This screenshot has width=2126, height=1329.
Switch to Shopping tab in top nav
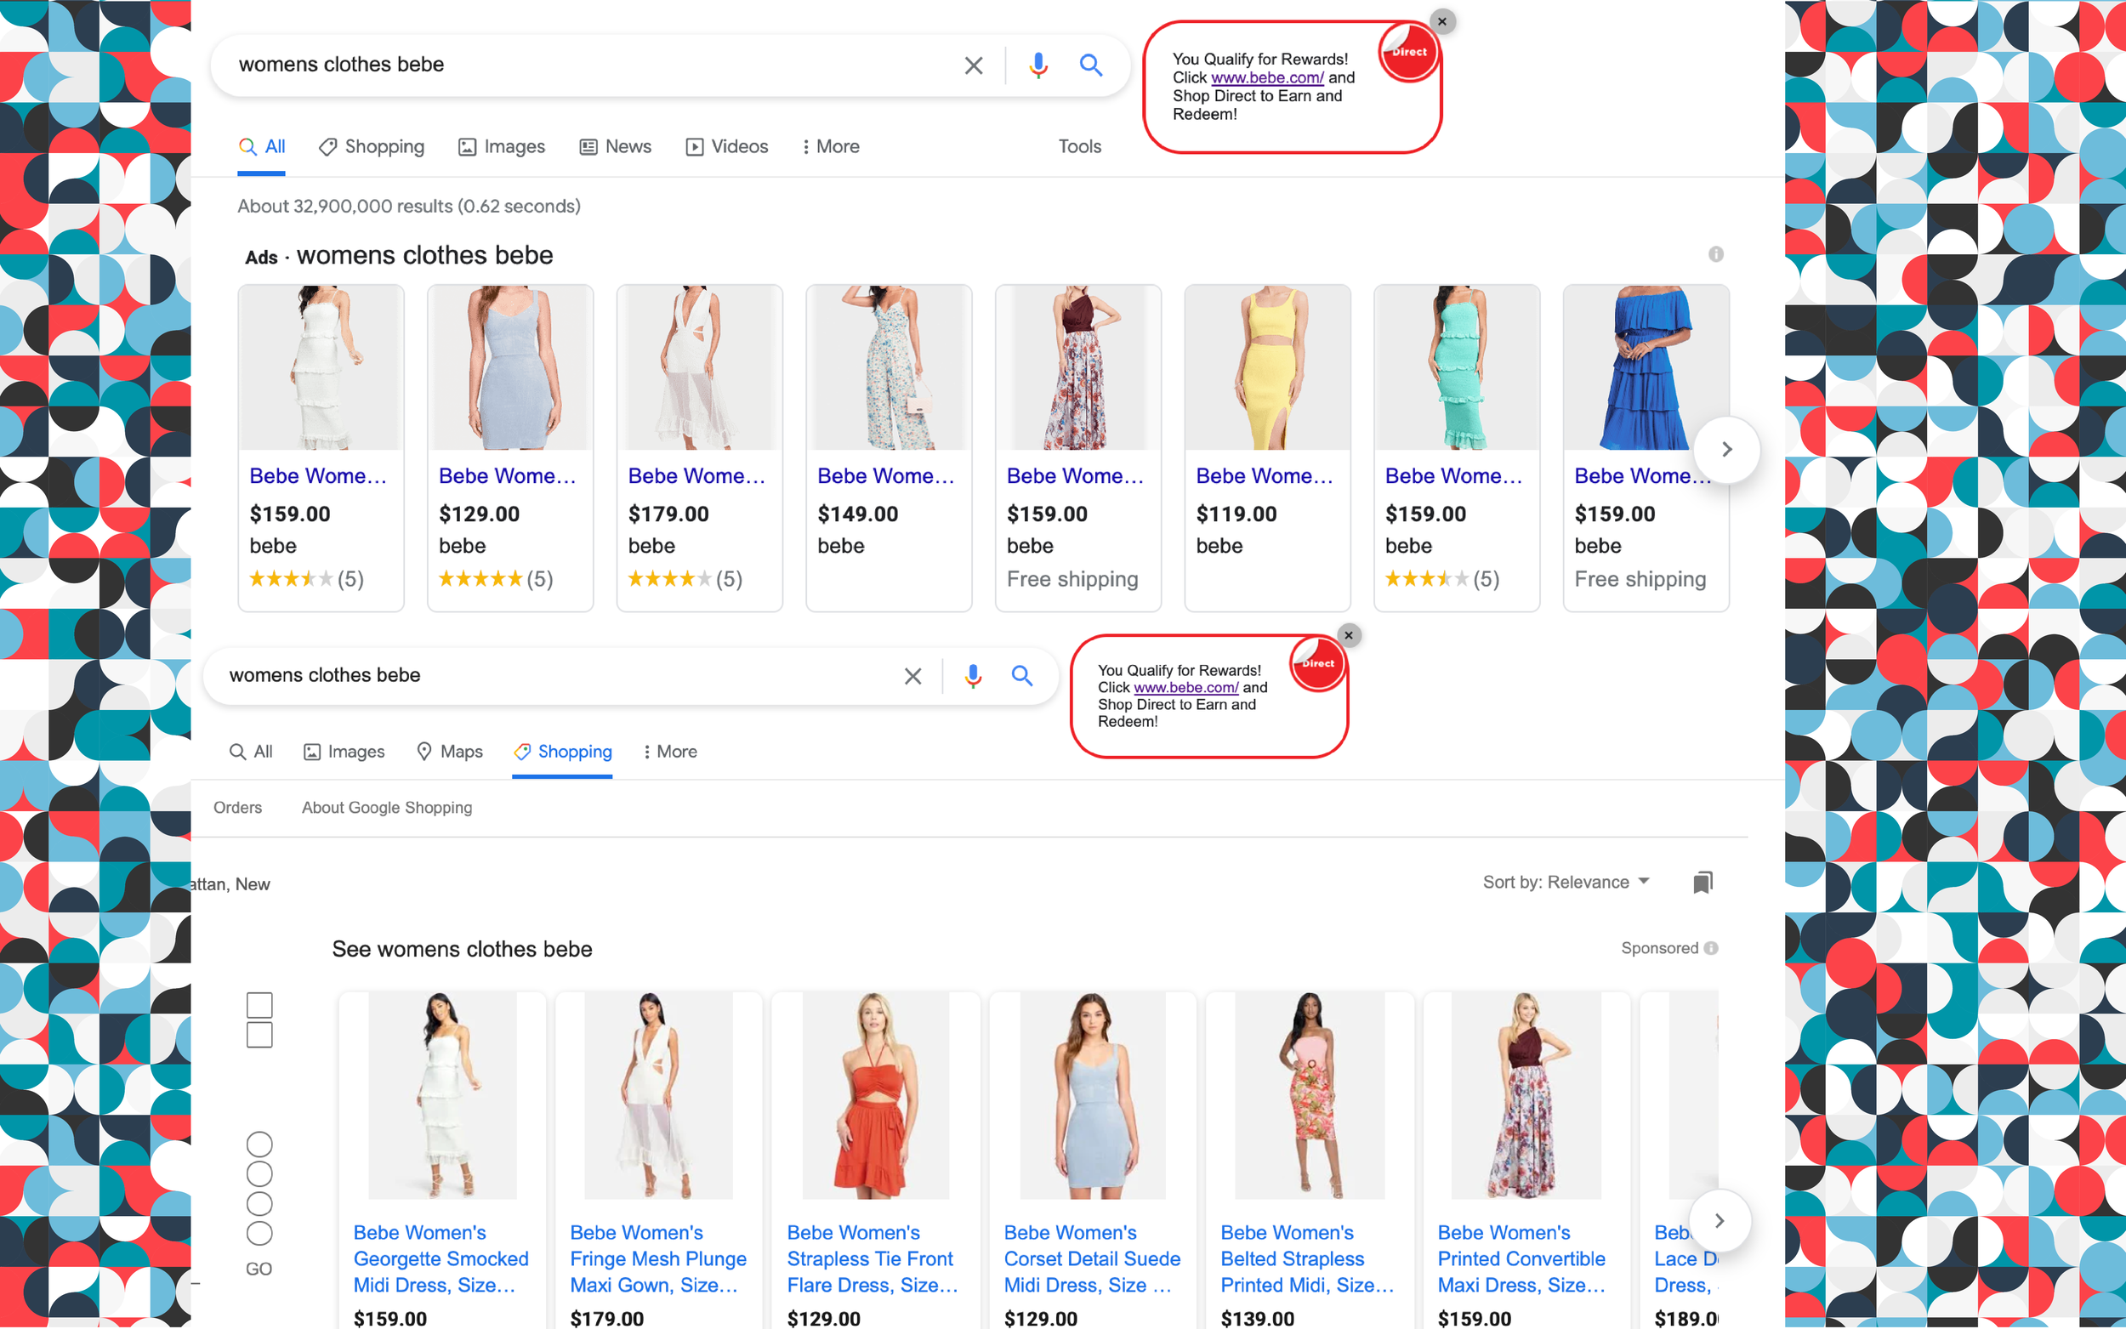pyautogui.click(x=372, y=147)
